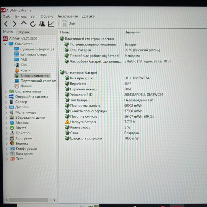Screen dimensions: 207x207
Task: Go up one level with the up arrow
Action: [x=24, y=23]
